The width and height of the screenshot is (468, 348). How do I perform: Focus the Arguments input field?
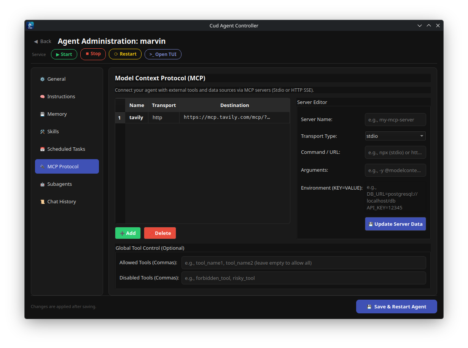[x=395, y=170]
